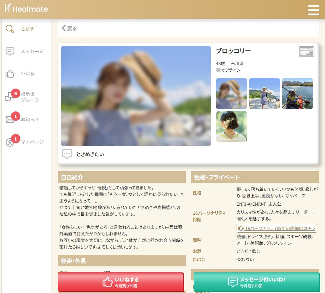The image size is (325, 293).
Task: Click the ID card icon beside the profile name
Action: click(x=307, y=51)
